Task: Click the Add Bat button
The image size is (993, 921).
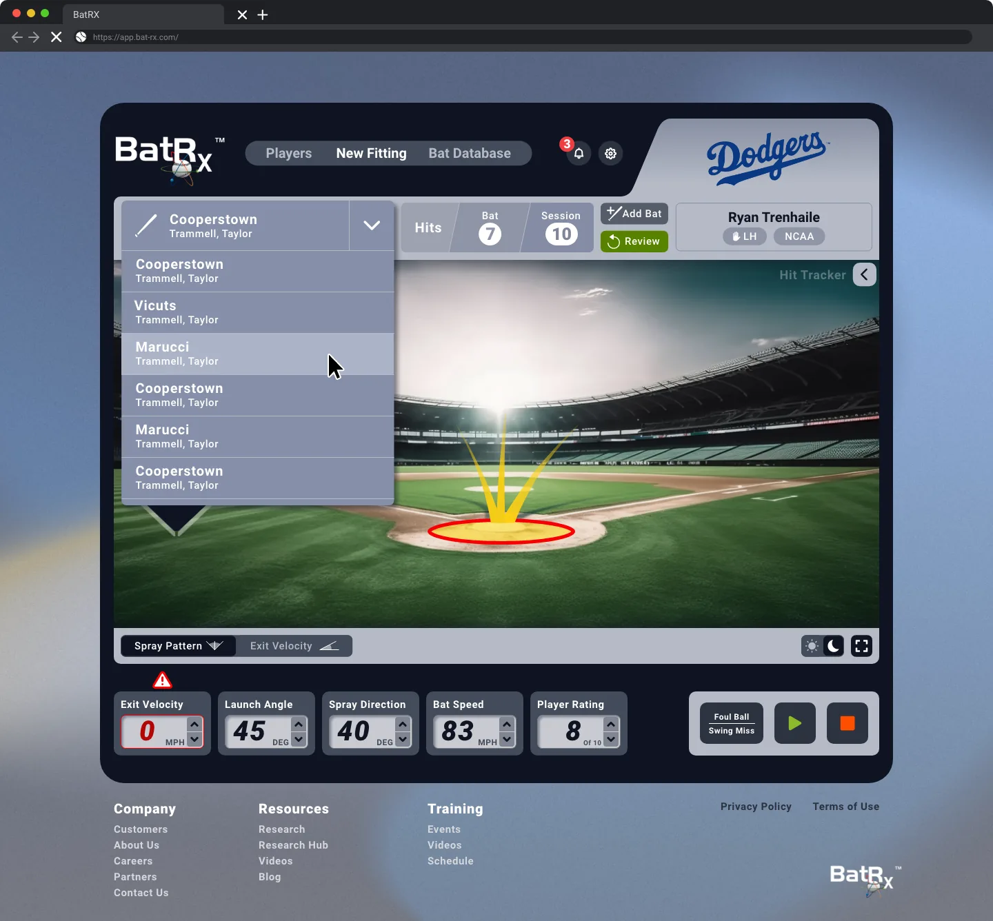Action: (634, 214)
